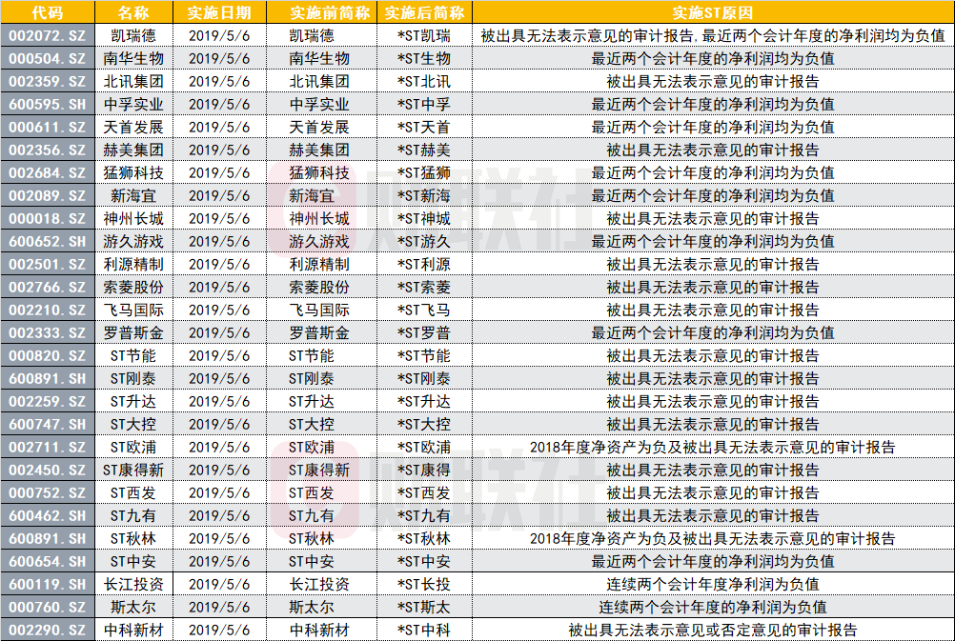
Task: Select 神州长城 in the 实施前简称 column
Action: click(319, 218)
